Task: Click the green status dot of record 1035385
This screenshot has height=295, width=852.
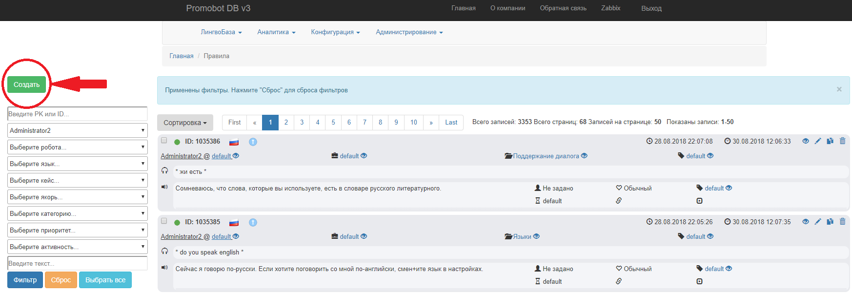Action: 177,222
